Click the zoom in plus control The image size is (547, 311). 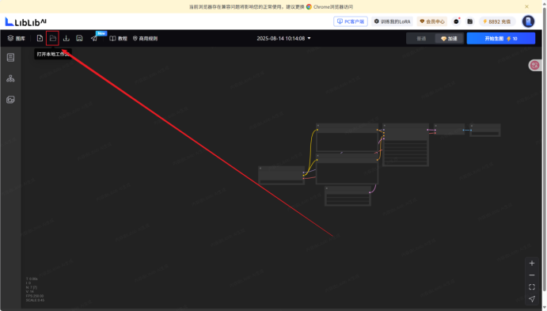tap(532, 264)
